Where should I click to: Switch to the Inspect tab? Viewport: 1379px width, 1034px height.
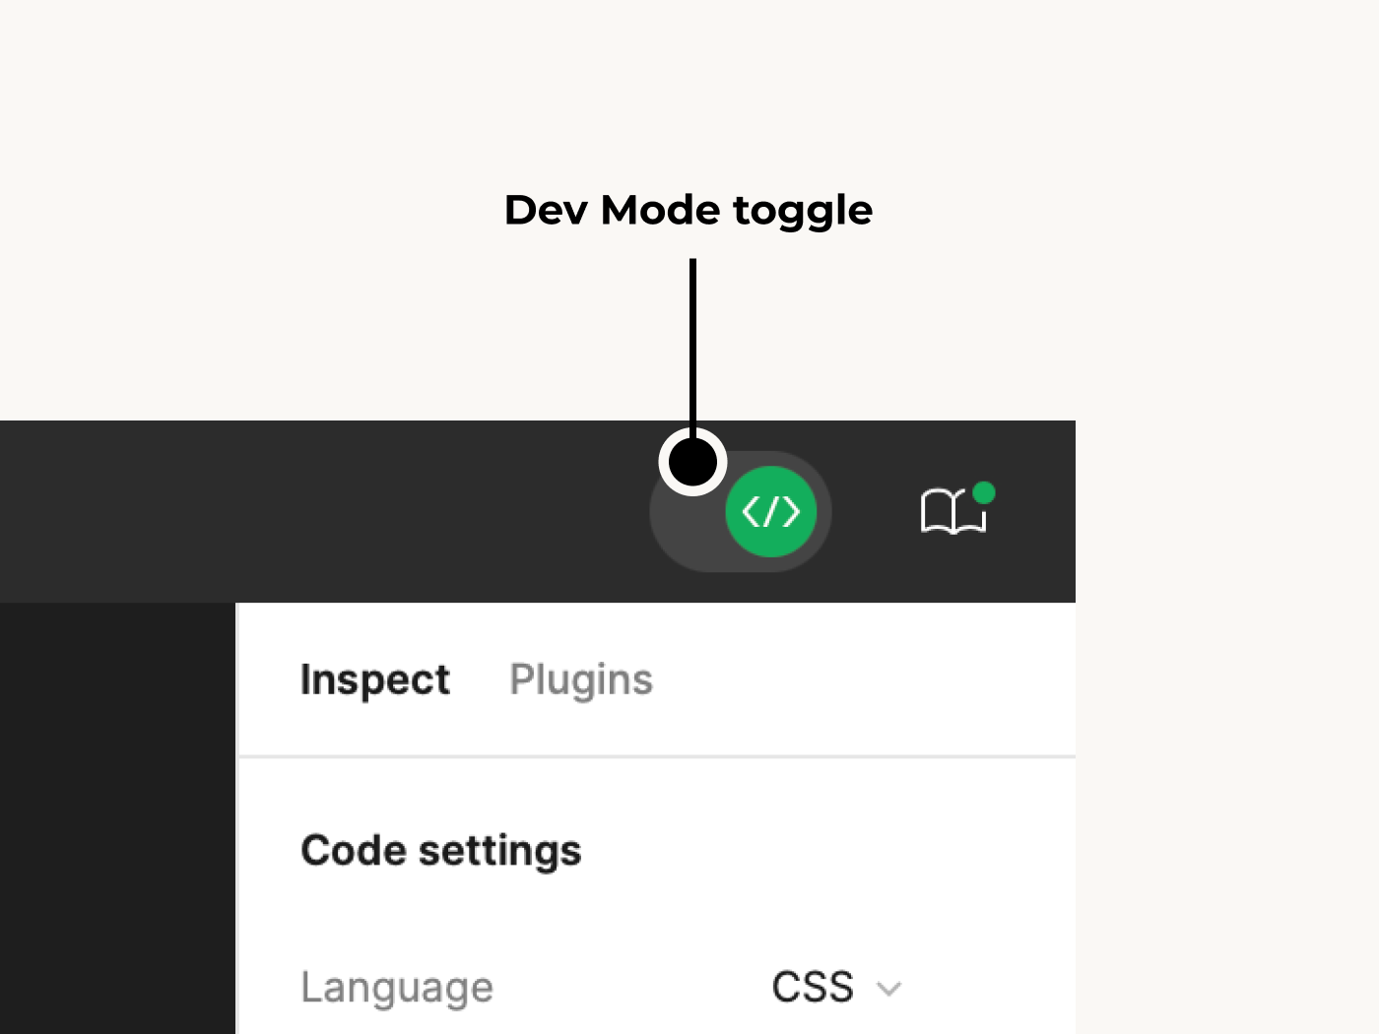[375, 679]
